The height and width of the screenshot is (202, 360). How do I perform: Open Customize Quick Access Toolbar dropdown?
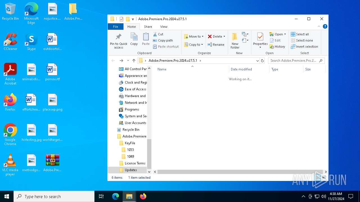tap(133, 19)
